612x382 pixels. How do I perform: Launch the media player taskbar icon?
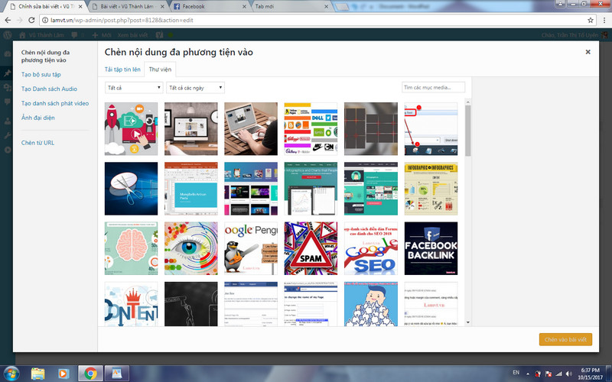coord(63,374)
